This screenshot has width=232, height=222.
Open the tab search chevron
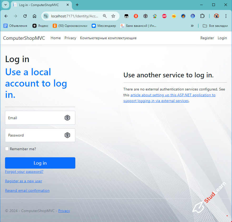coord(5,5)
